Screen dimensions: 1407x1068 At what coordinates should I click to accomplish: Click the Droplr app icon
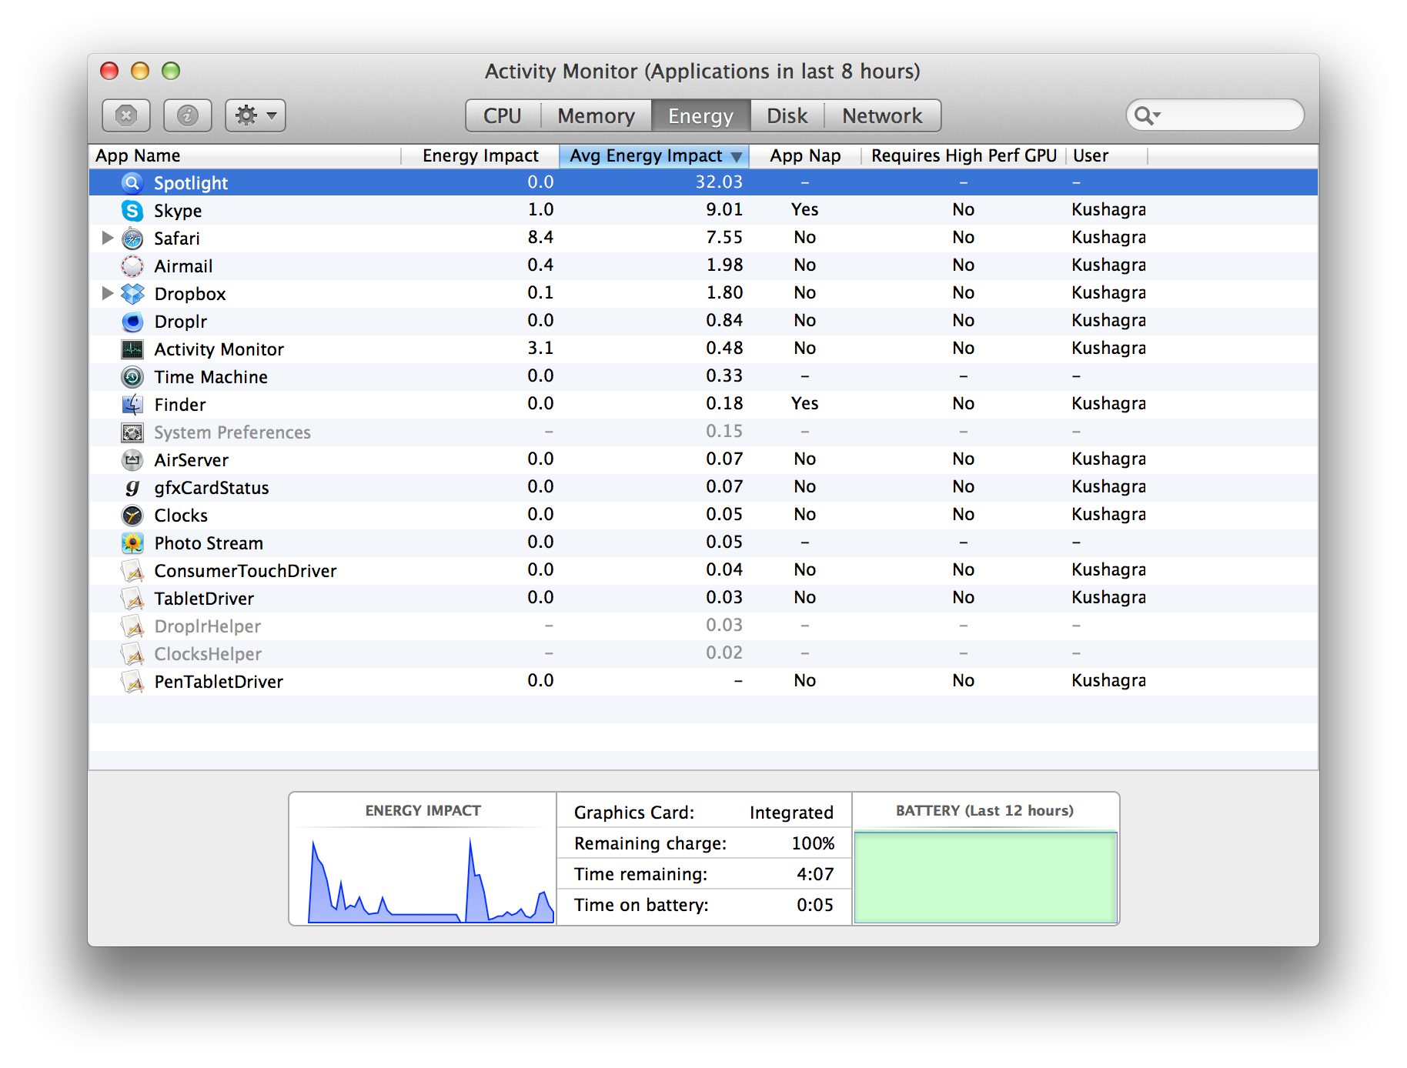pos(132,321)
